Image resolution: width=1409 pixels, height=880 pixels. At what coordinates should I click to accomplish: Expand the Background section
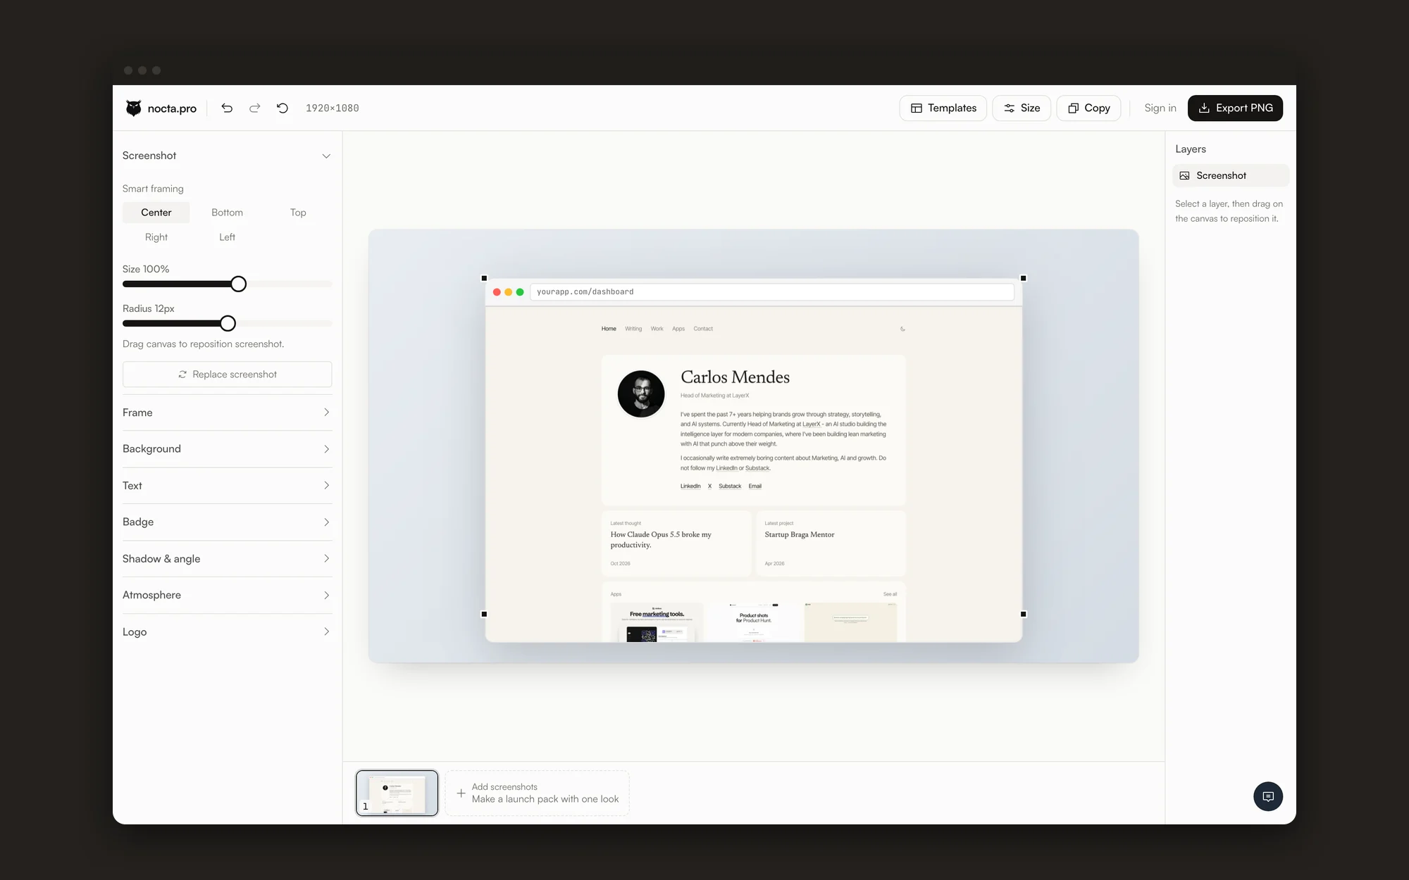[x=227, y=449]
